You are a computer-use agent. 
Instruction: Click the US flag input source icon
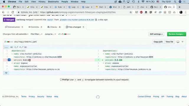[158, 1]
